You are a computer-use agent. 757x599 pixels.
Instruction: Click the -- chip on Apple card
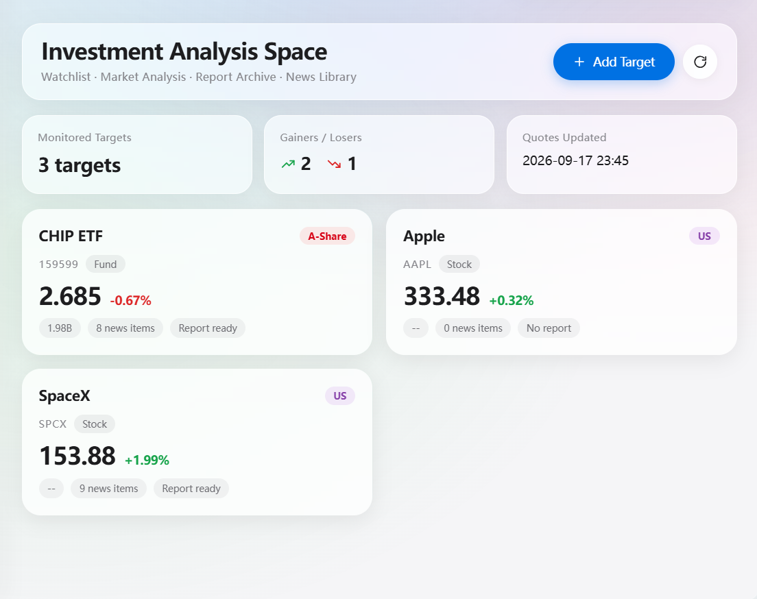click(x=416, y=328)
